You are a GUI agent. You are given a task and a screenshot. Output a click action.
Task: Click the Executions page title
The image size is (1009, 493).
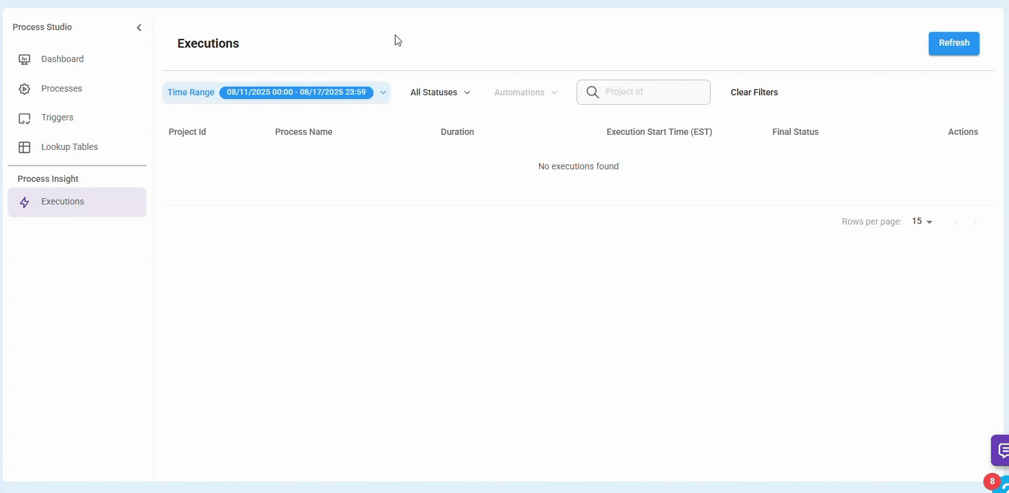(x=208, y=43)
